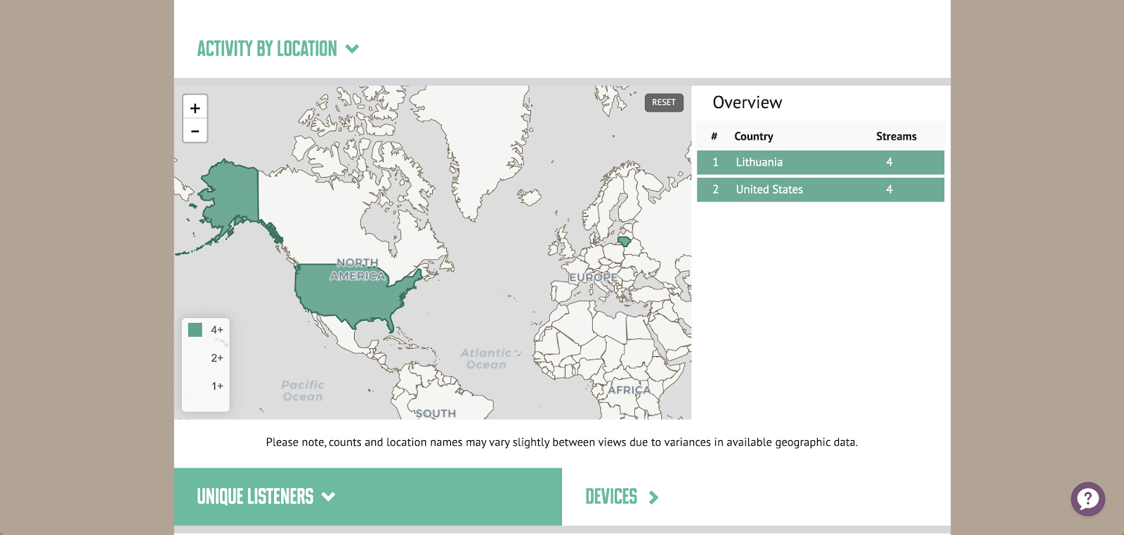The image size is (1124, 535).
Task: Click the Reset map button
Action: click(x=663, y=103)
